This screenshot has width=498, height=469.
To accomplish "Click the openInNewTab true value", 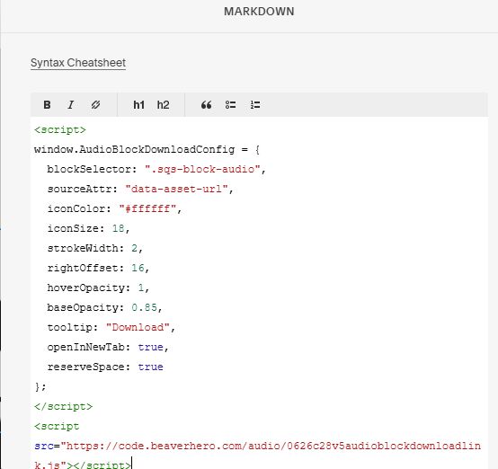I will pos(150,347).
